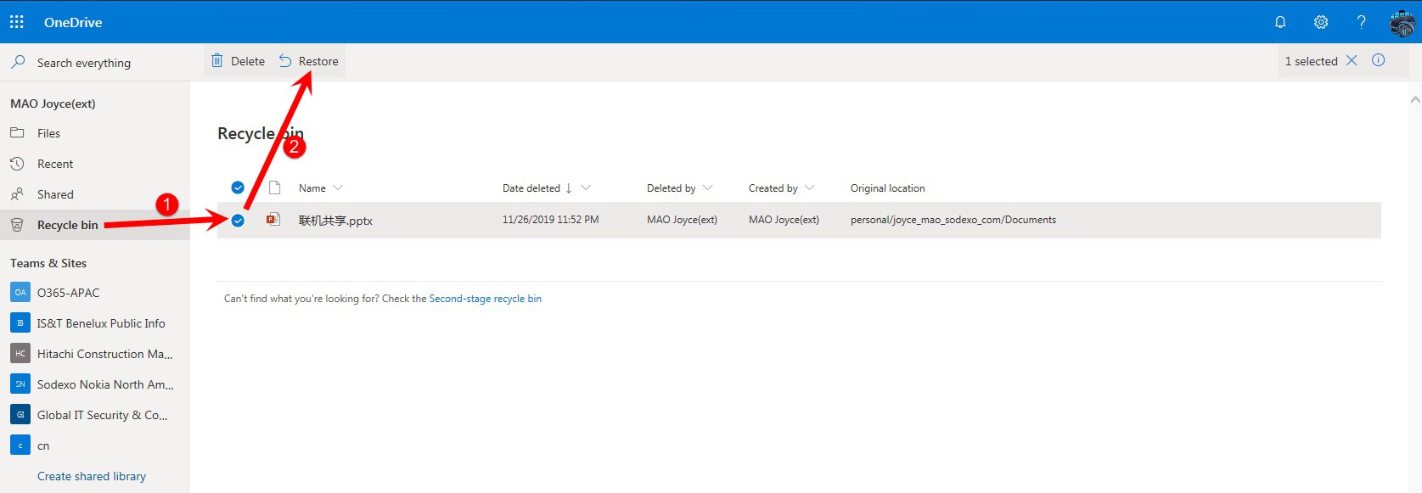1422x493 pixels.
Task: Open the help question mark
Action: pos(1361,22)
